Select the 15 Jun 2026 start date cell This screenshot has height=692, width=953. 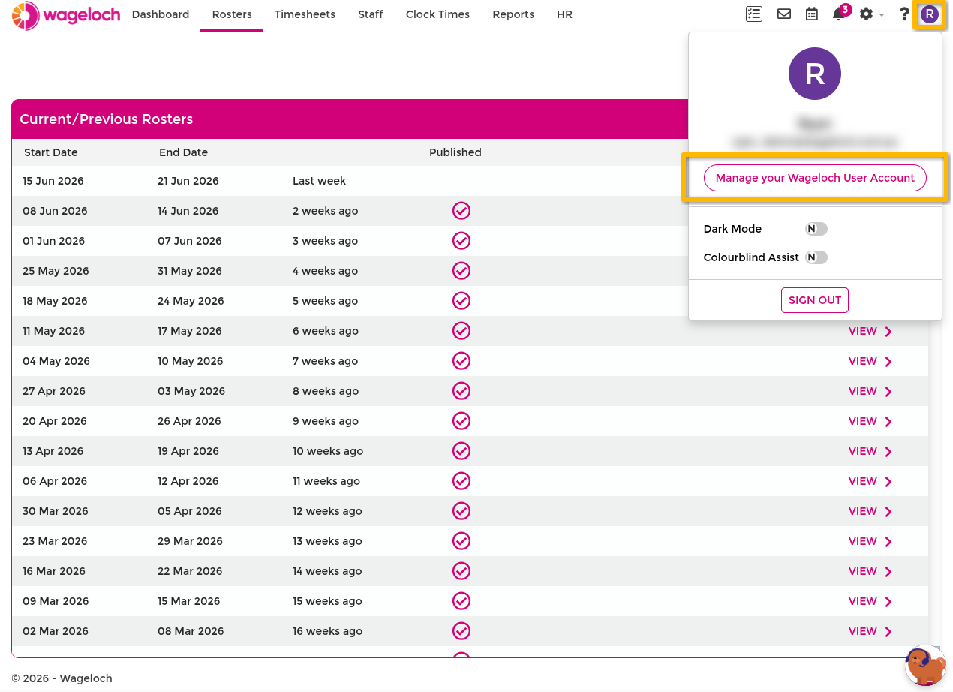click(x=53, y=181)
